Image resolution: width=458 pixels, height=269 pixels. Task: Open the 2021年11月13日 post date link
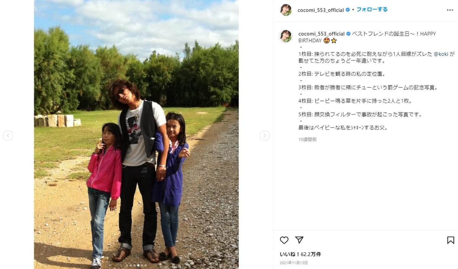294,263
